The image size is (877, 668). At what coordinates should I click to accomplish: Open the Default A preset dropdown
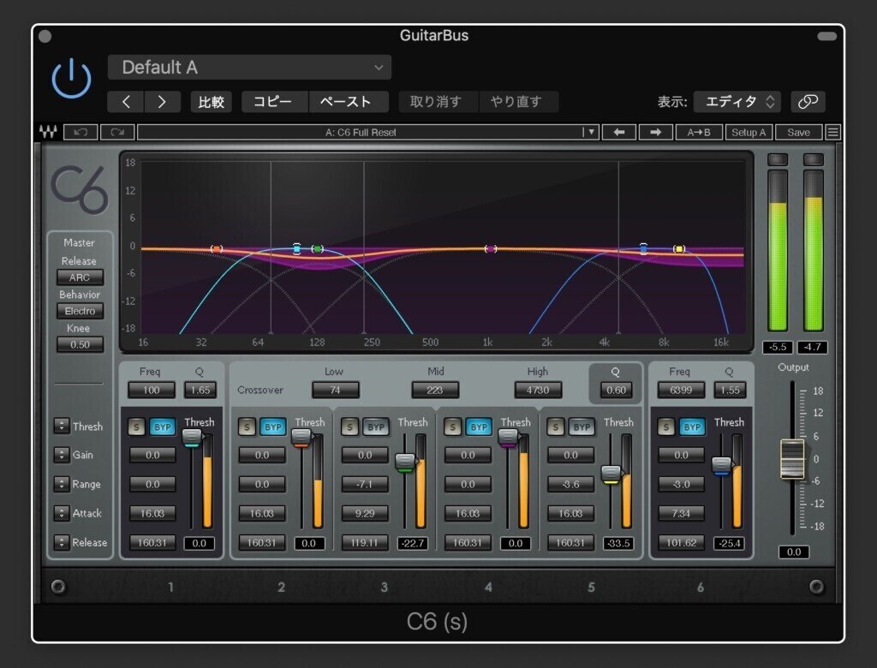tap(249, 68)
